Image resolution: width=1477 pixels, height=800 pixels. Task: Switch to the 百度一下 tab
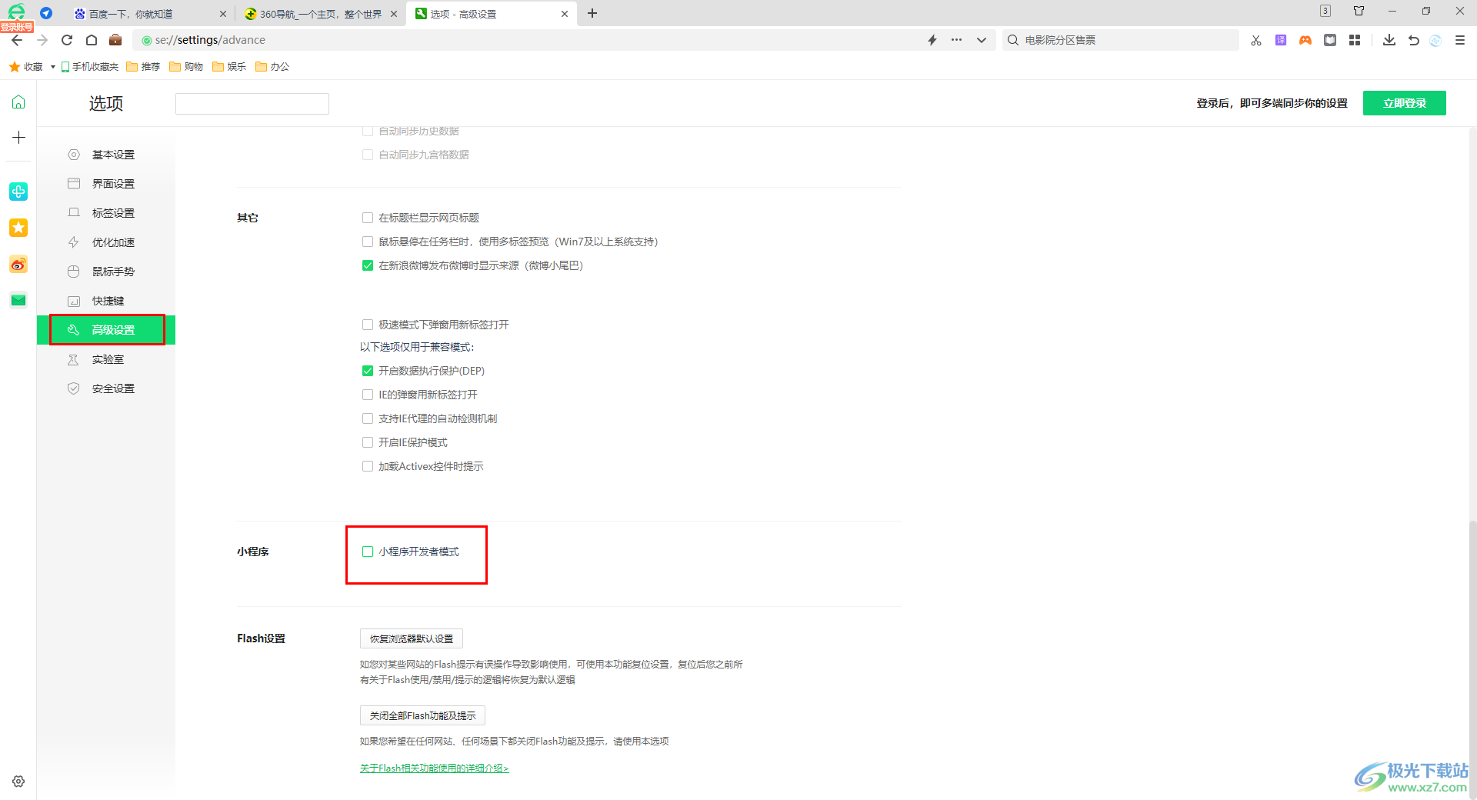pyautogui.click(x=150, y=14)
